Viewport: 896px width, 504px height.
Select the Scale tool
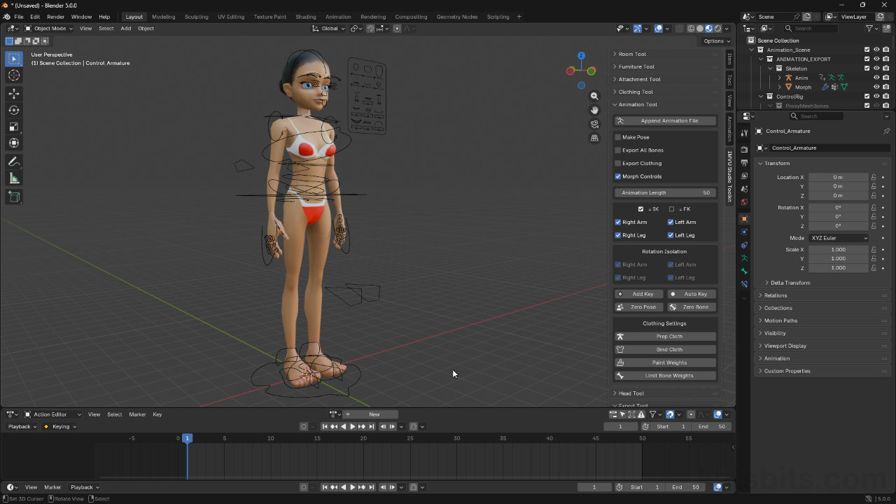pyautogui.click(x=14, y=127)
